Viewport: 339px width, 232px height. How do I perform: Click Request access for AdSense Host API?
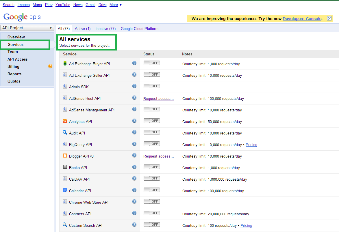(158, 99)
